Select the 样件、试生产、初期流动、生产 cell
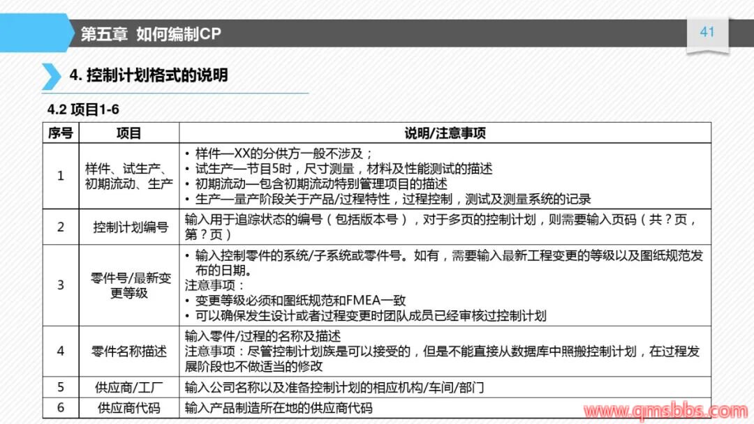 click(x=128, y=176)
